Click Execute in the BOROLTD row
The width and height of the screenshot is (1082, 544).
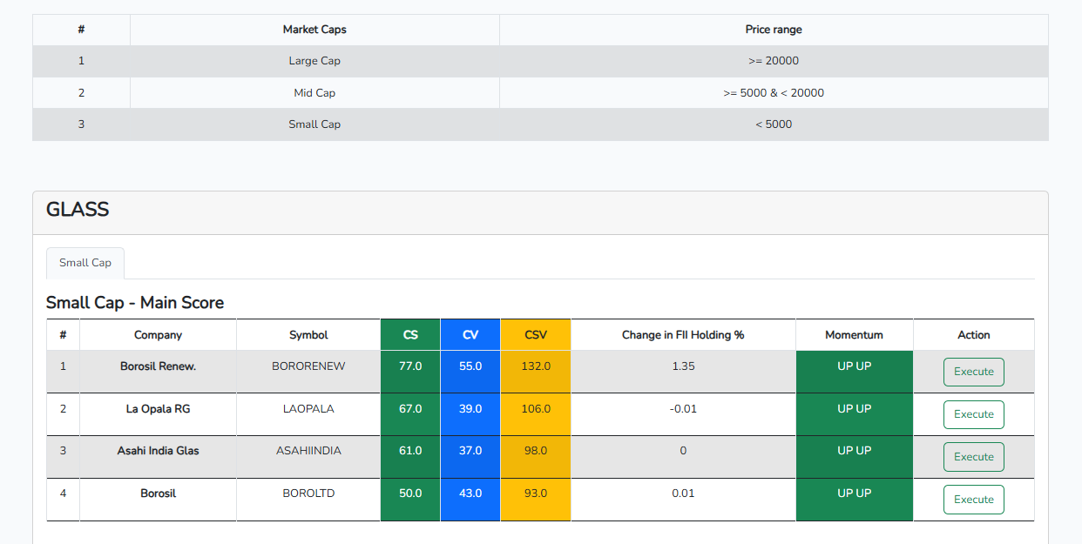pyautogui.click(x=974, y=500)
